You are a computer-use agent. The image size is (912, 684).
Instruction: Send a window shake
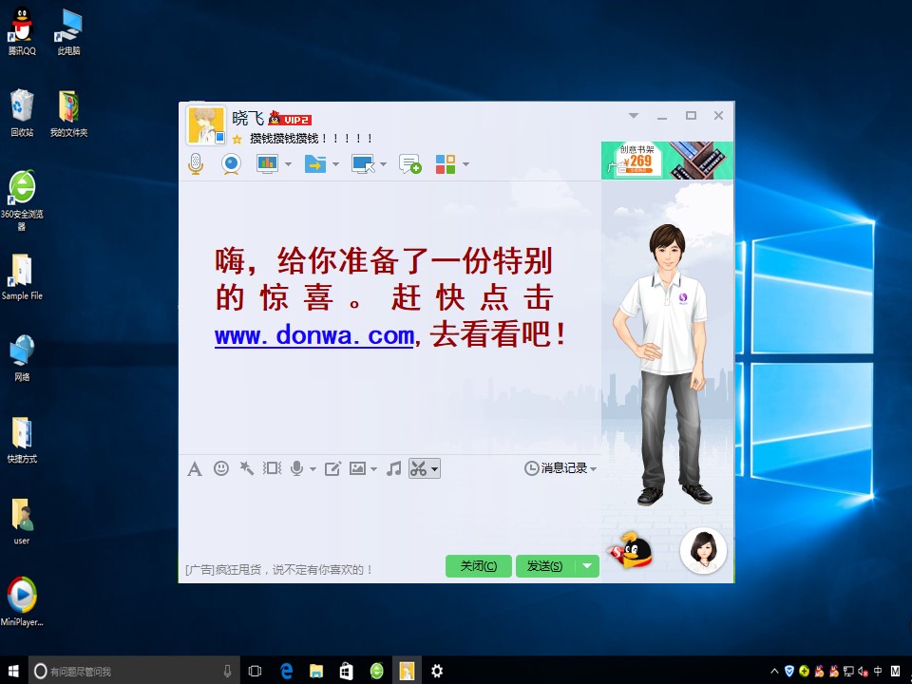272,468
